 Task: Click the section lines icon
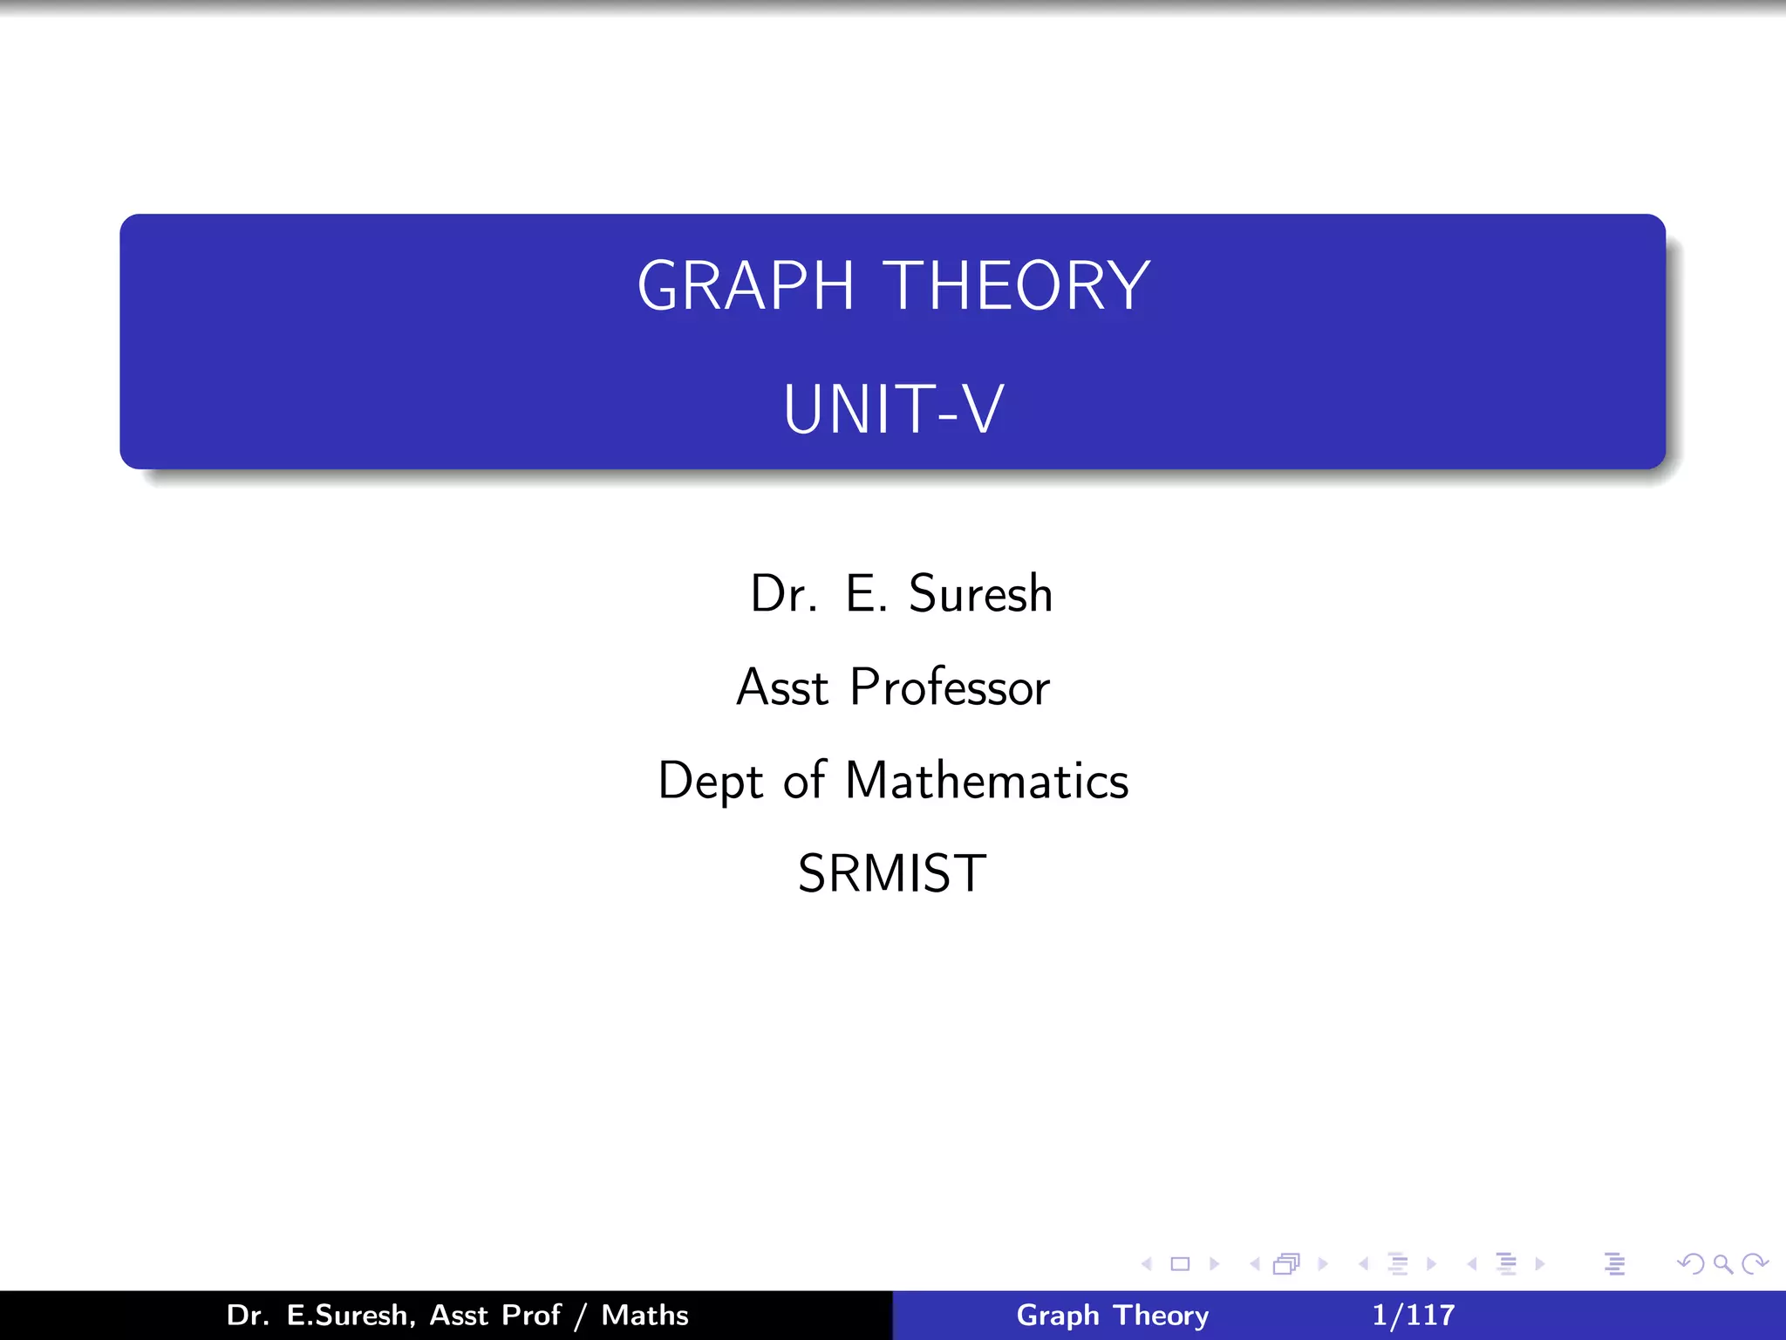coord(1506,1264)
